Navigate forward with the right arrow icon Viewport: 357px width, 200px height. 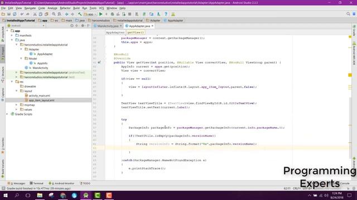(73, 14)
